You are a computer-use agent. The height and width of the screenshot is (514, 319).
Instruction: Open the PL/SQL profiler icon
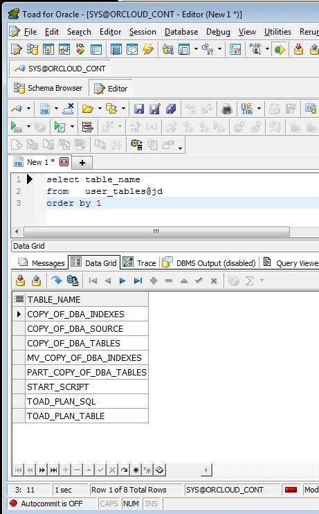click(x=255, y=49)
